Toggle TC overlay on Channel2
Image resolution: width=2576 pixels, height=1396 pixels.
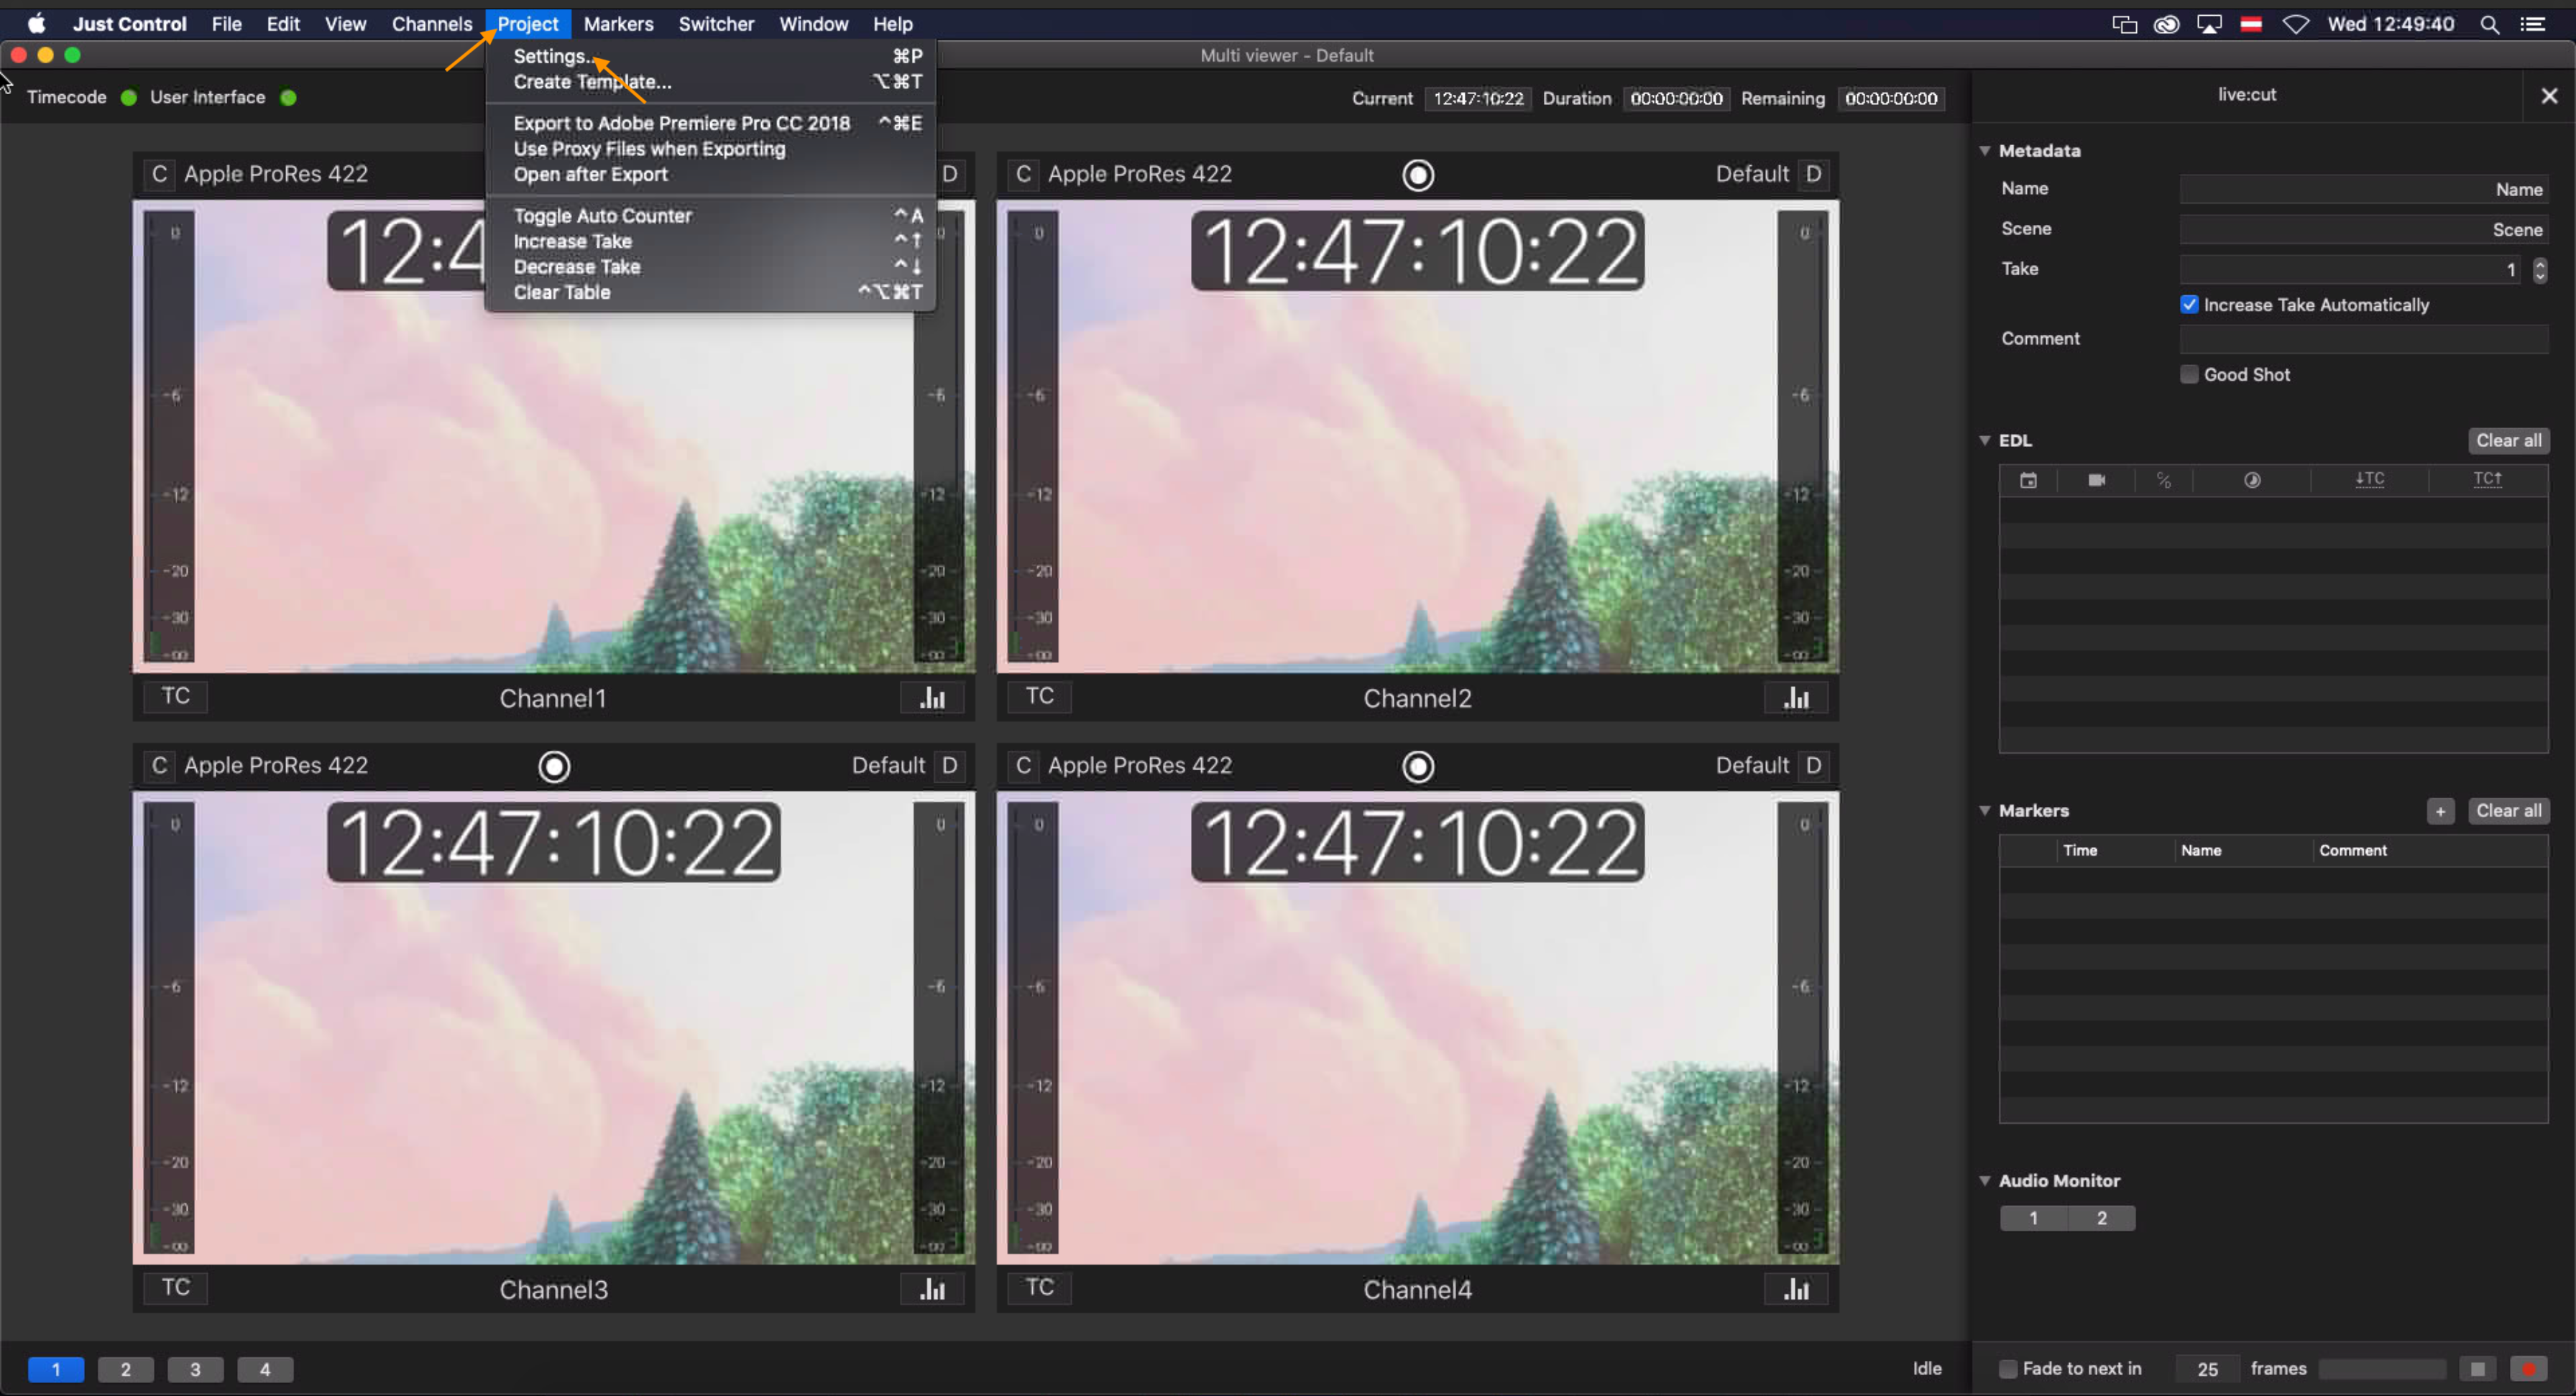[x=1040, y=696]
